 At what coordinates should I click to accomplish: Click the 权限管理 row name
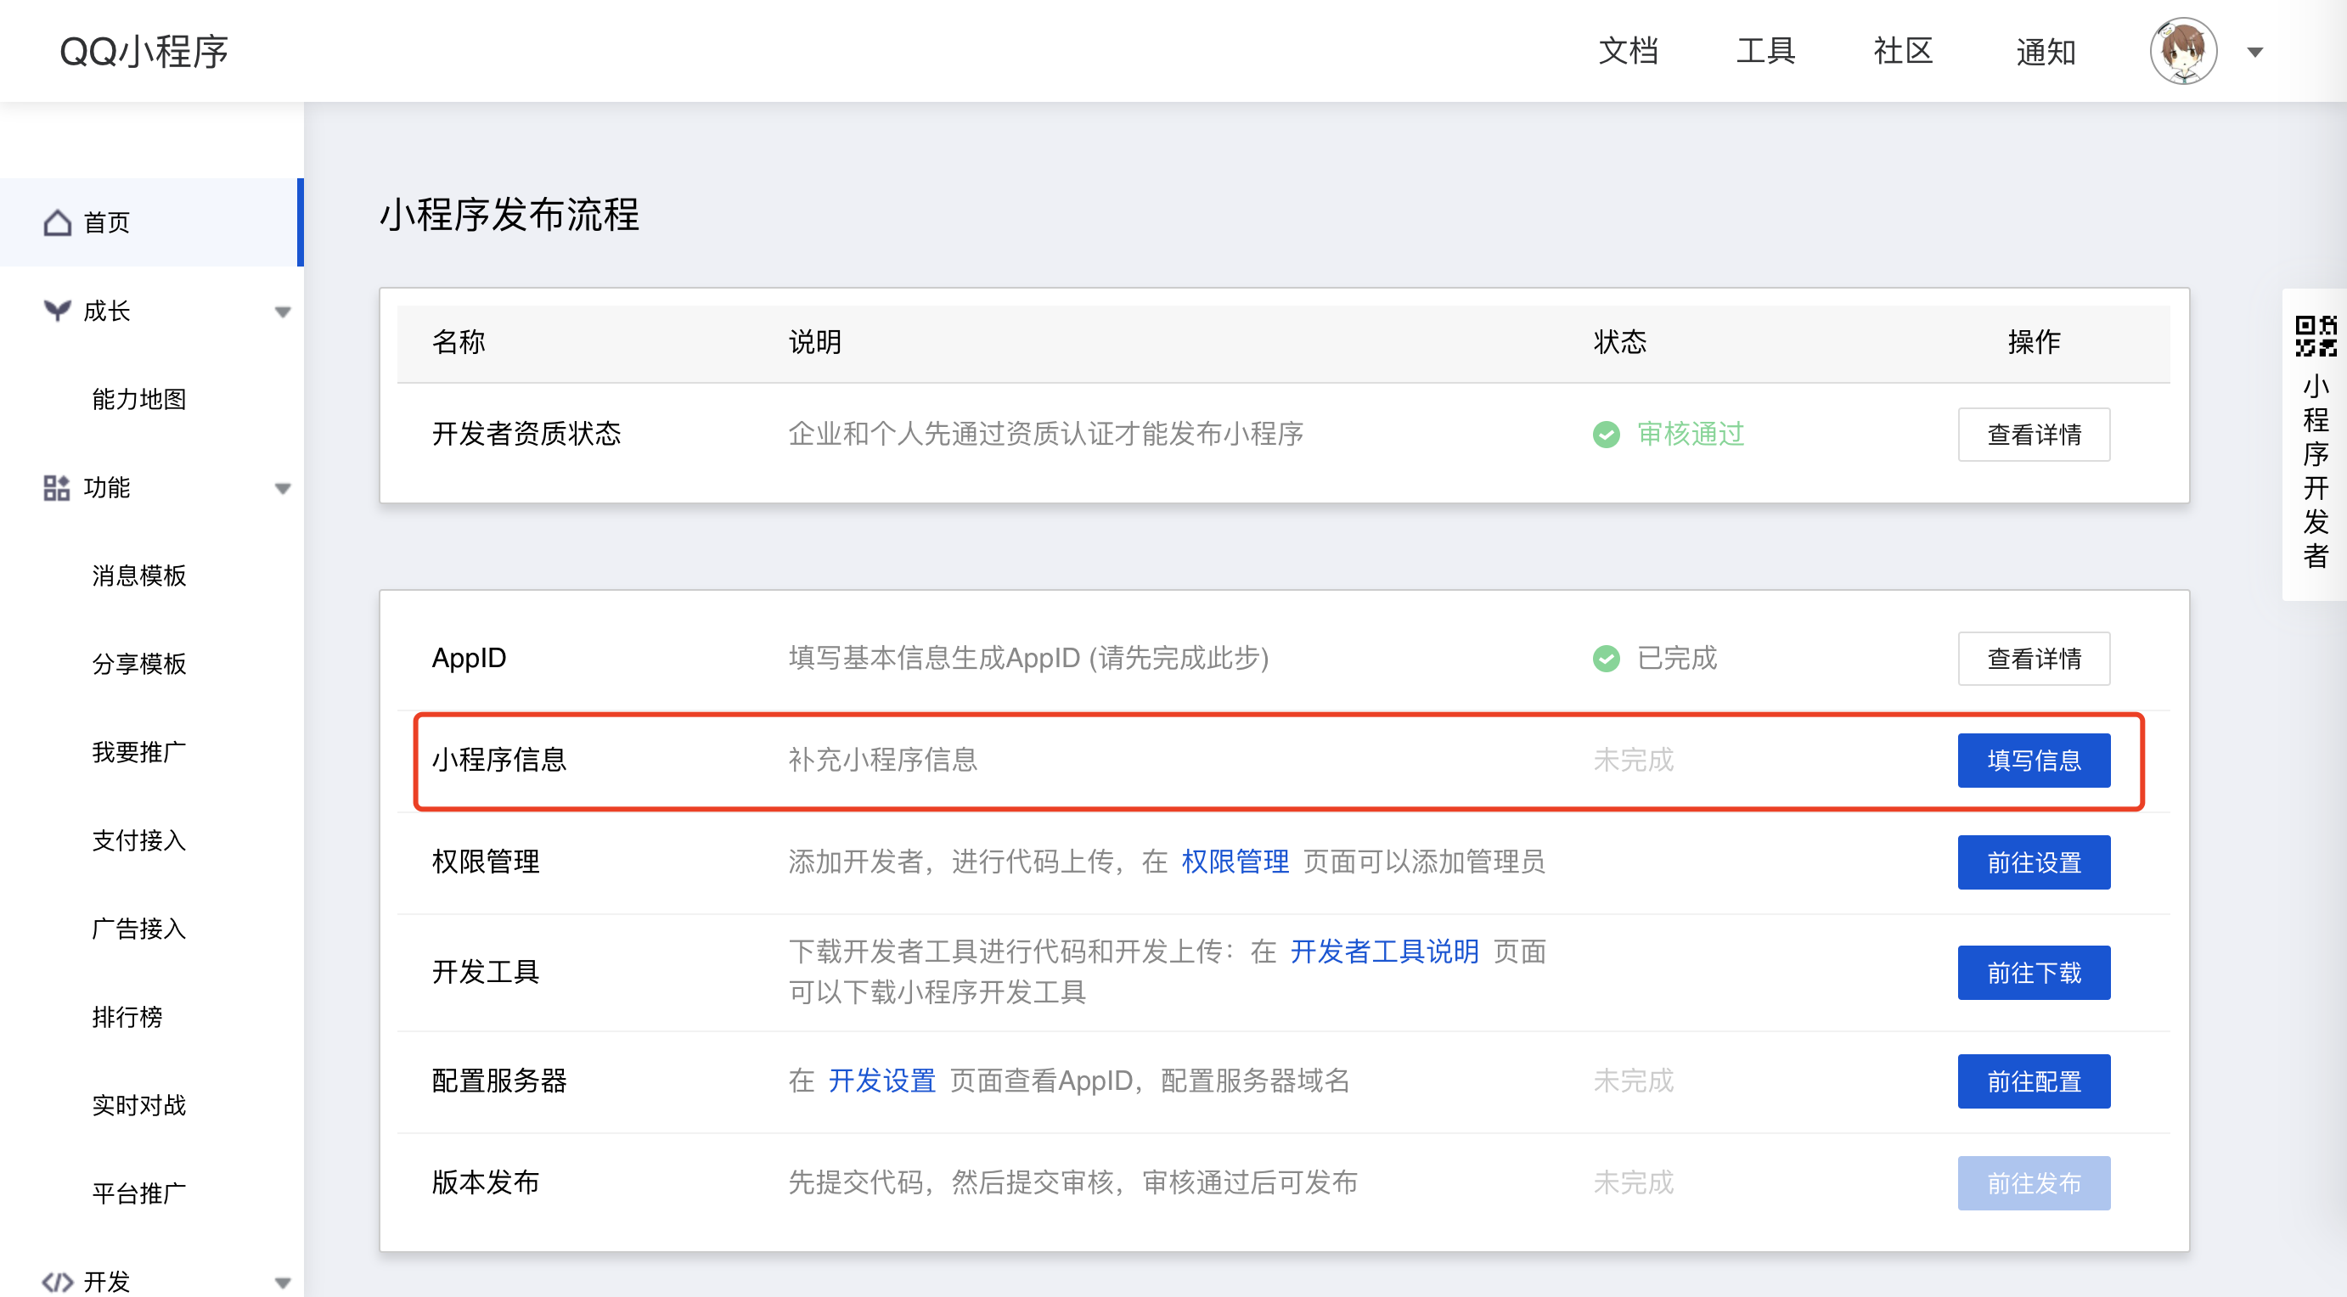[485, 862]
